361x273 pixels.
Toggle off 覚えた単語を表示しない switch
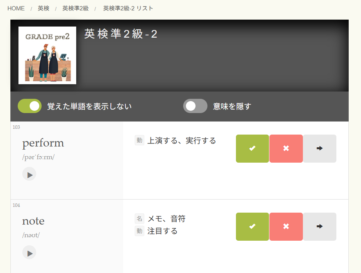[30, 106]
